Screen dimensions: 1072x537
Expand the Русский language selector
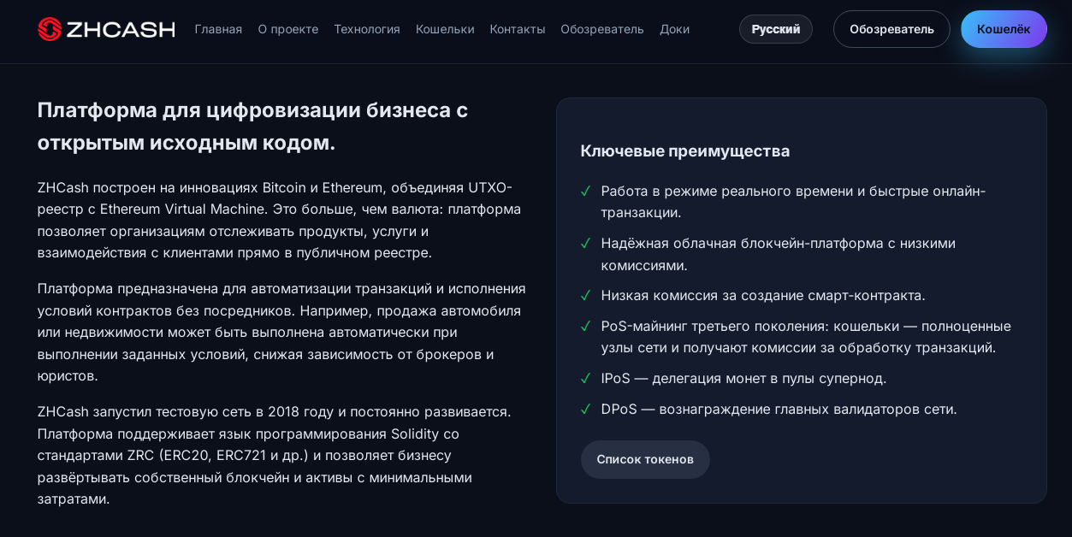click(x=776, y=29)
